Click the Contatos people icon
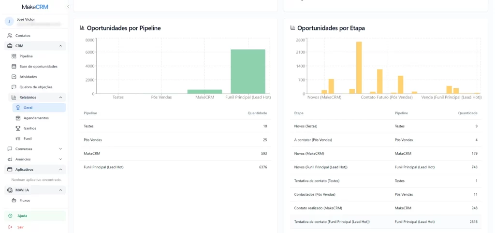 click(x=10, y=36)
